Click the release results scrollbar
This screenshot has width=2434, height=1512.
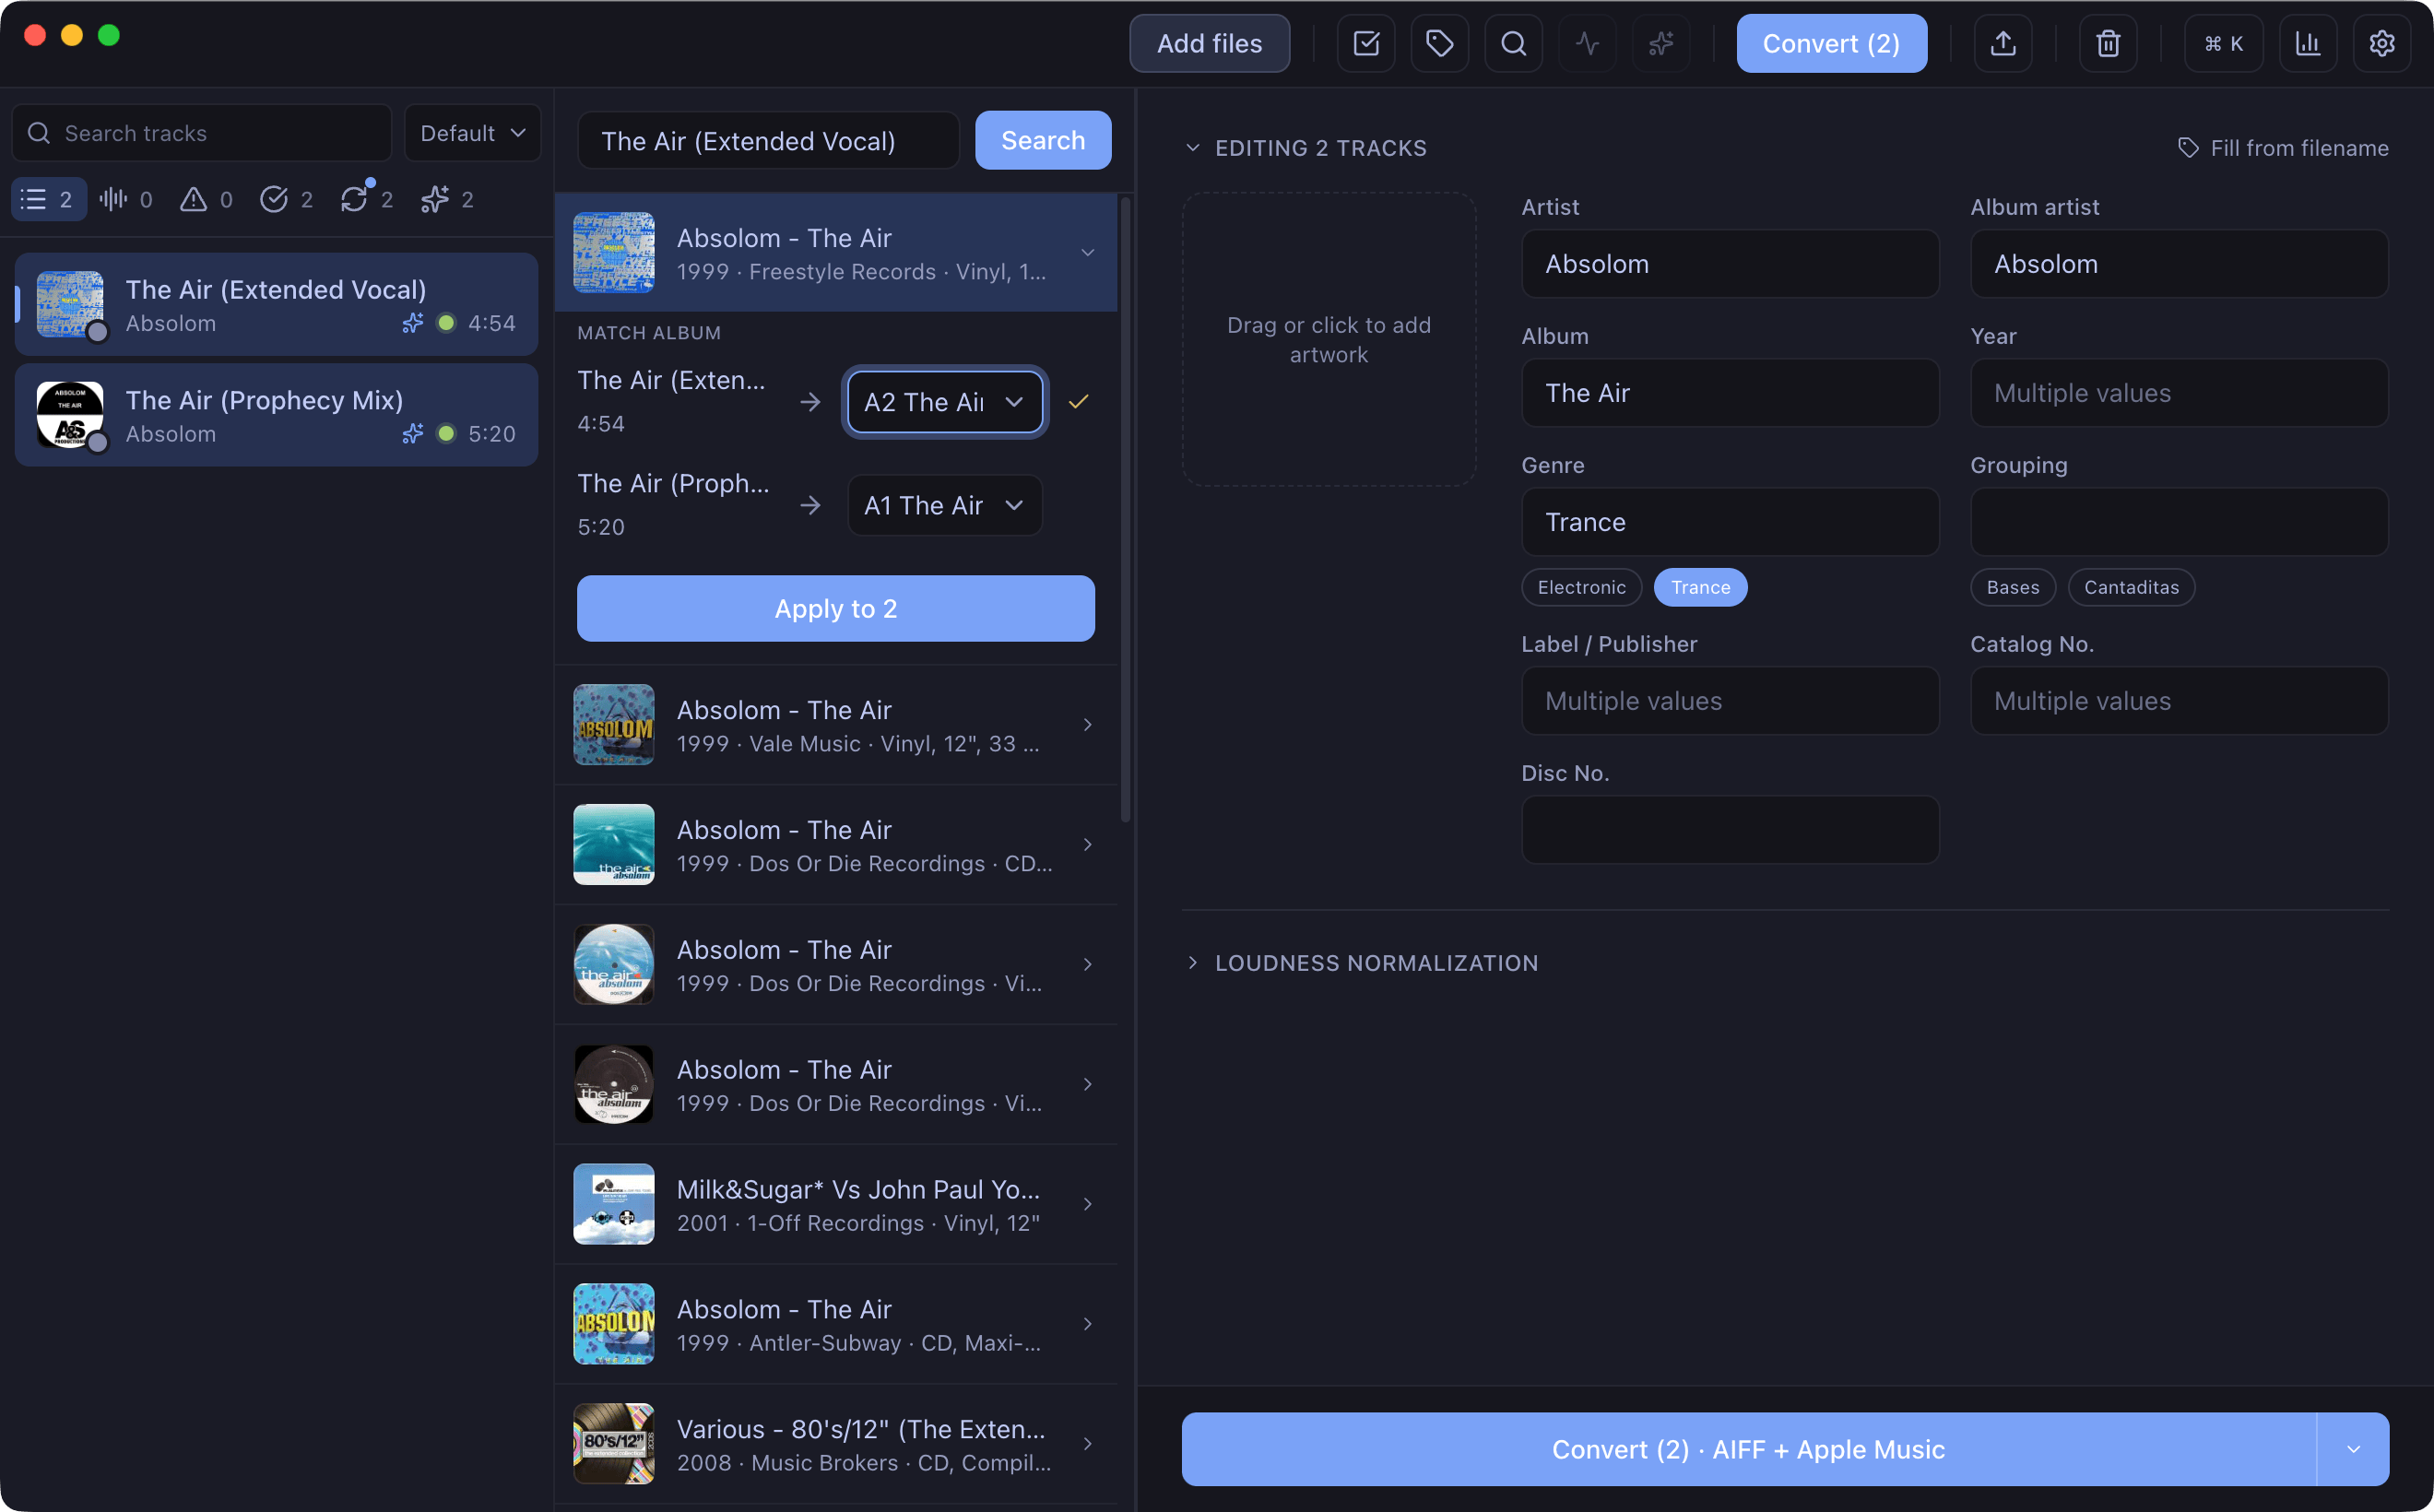coord(1126,510)
